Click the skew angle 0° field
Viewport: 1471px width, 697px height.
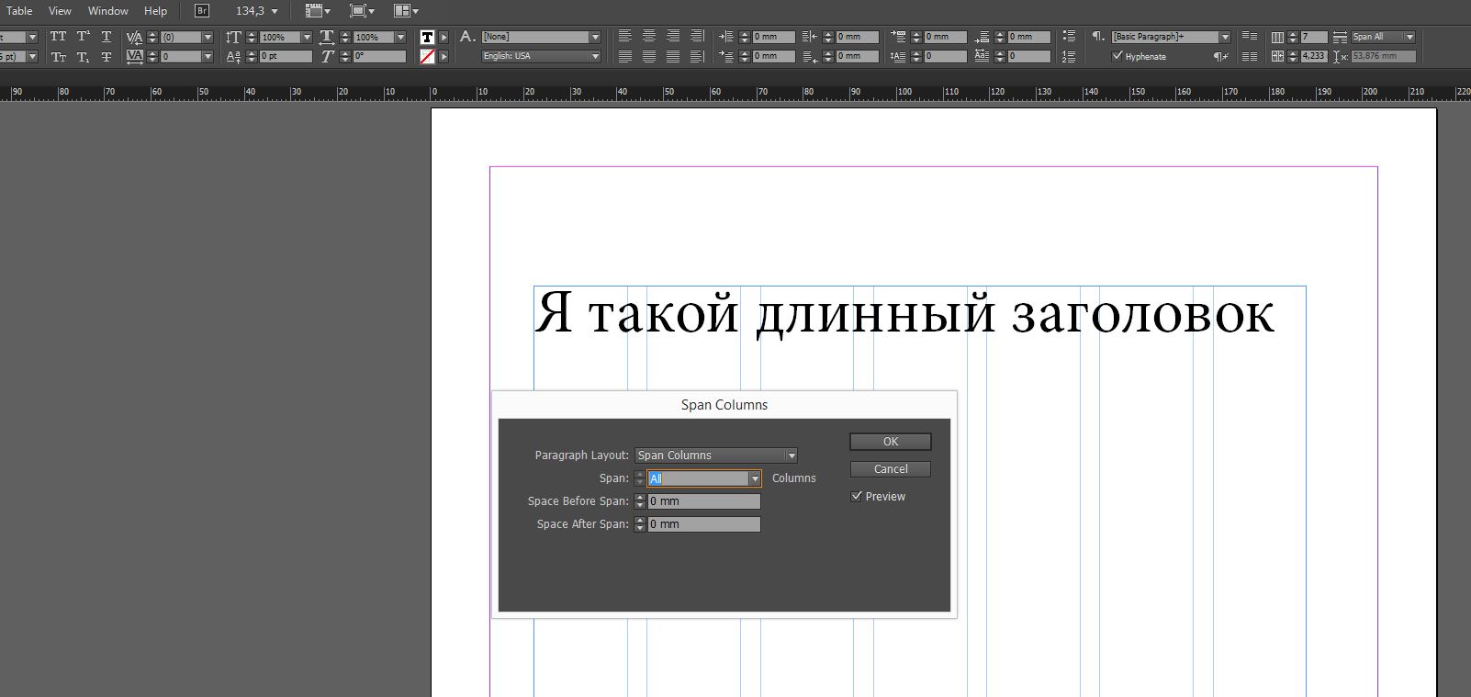click(378, 56)
